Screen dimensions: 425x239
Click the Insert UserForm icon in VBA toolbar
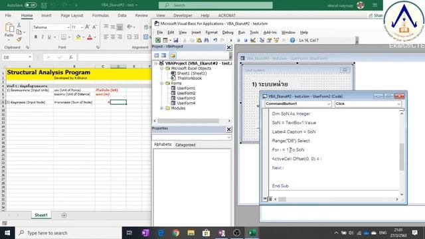pos(165,40)
